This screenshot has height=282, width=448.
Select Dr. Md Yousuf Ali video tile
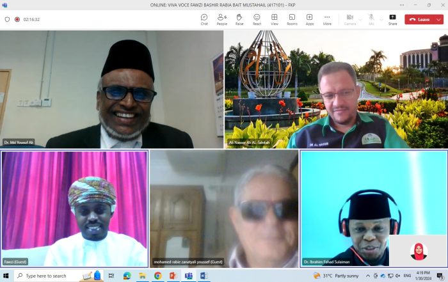(112, 90)
